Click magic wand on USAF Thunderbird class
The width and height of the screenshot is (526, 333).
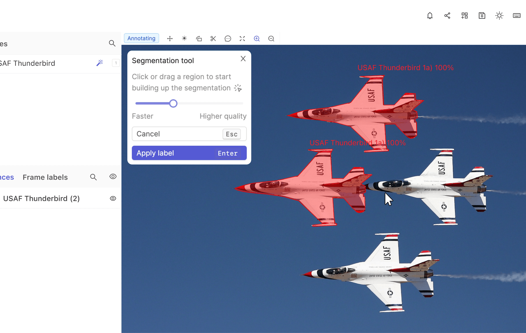pyautogui.click(x=99, y=63)
